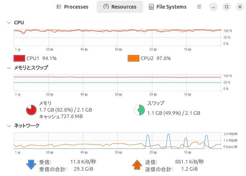Click the memory and swap history graph

pyautogui.click(x=117, y=83)
